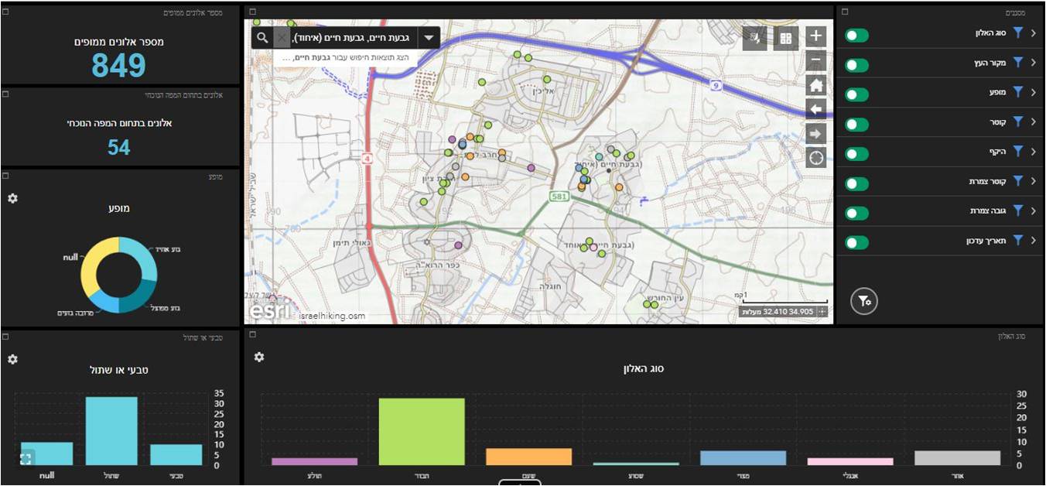Screen dimensions: 1046x486
Task: Click the map search magnifier icon
Action: (x=263, y=38)
